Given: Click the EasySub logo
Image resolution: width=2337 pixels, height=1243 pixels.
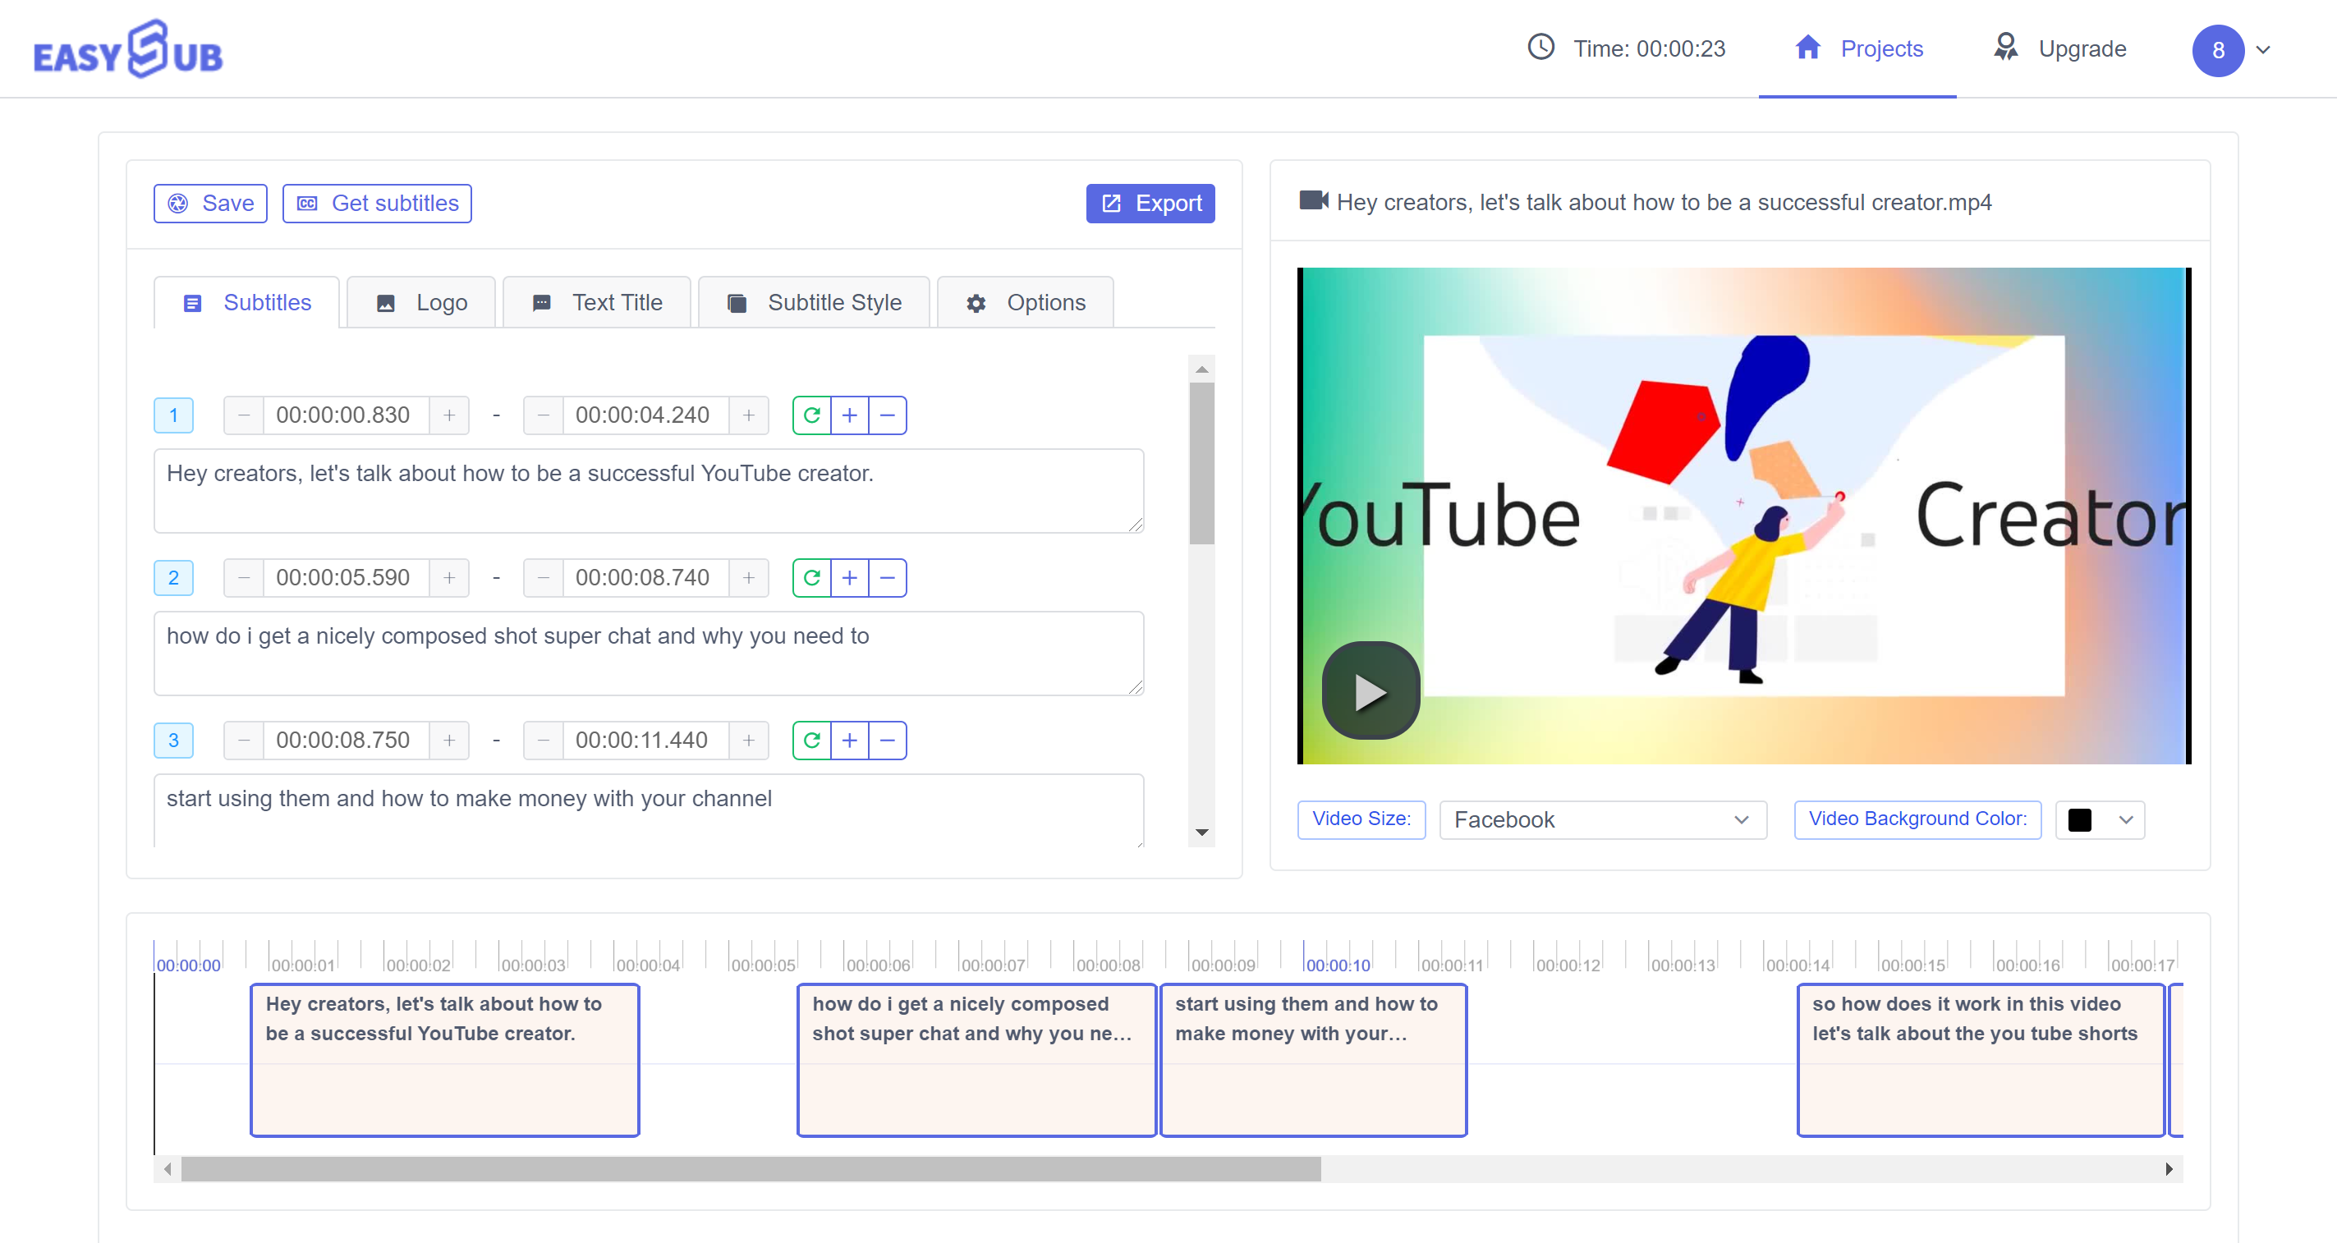Looking at the screenshot, I should pos(128,49).
